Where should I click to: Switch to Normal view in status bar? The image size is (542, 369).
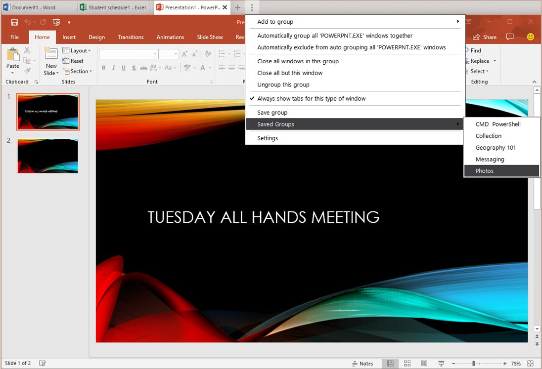pos(390,363)
